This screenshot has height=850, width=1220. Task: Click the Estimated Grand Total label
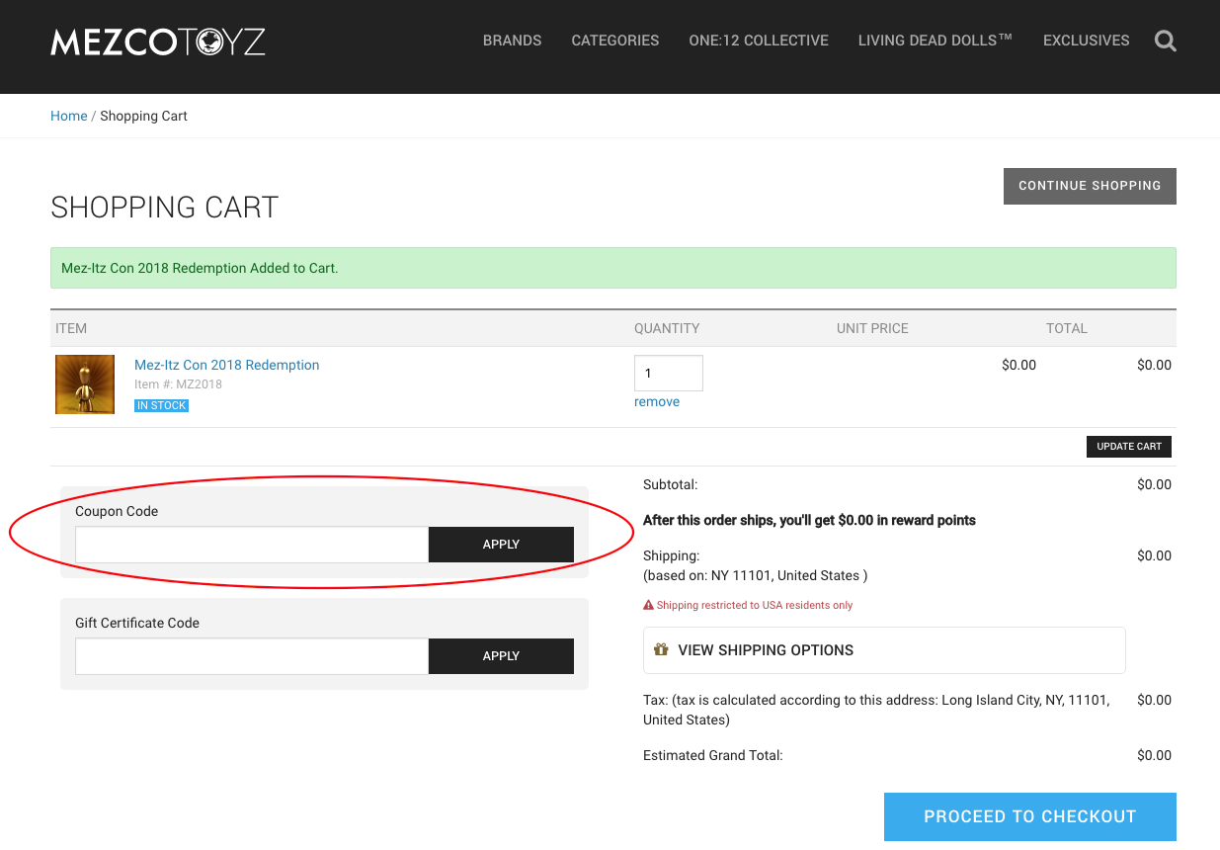tap(713, 755)
